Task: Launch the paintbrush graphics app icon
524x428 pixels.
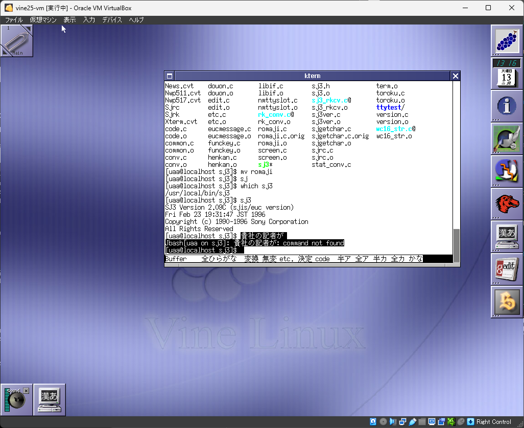Action: point(507,138)
